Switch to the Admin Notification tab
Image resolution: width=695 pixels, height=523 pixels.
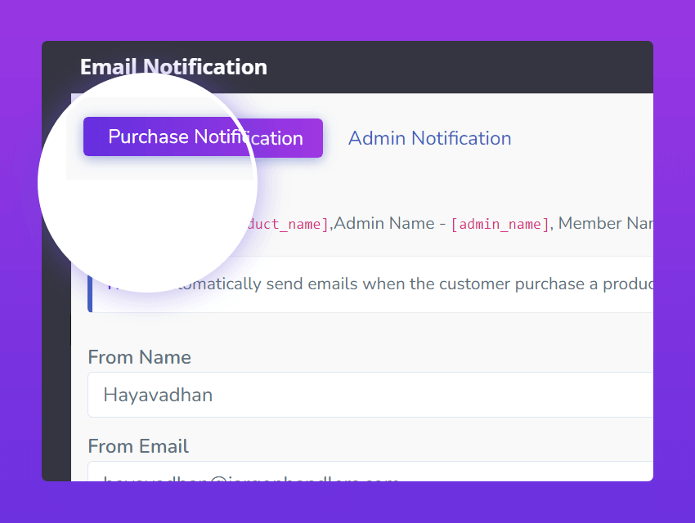(x=429, y=138)
